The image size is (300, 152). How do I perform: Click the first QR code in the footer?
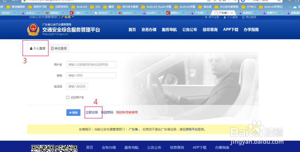pos(43,149)
